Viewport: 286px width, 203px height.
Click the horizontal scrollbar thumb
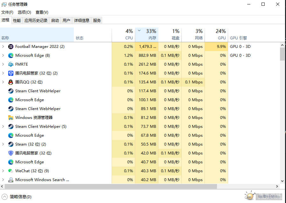click(x=111, y=187)
